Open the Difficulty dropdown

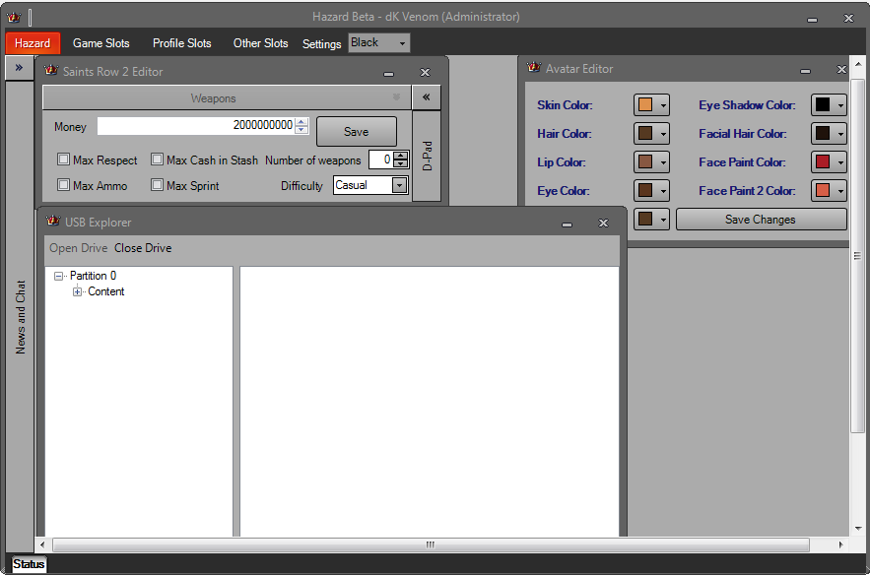[399, 185]
